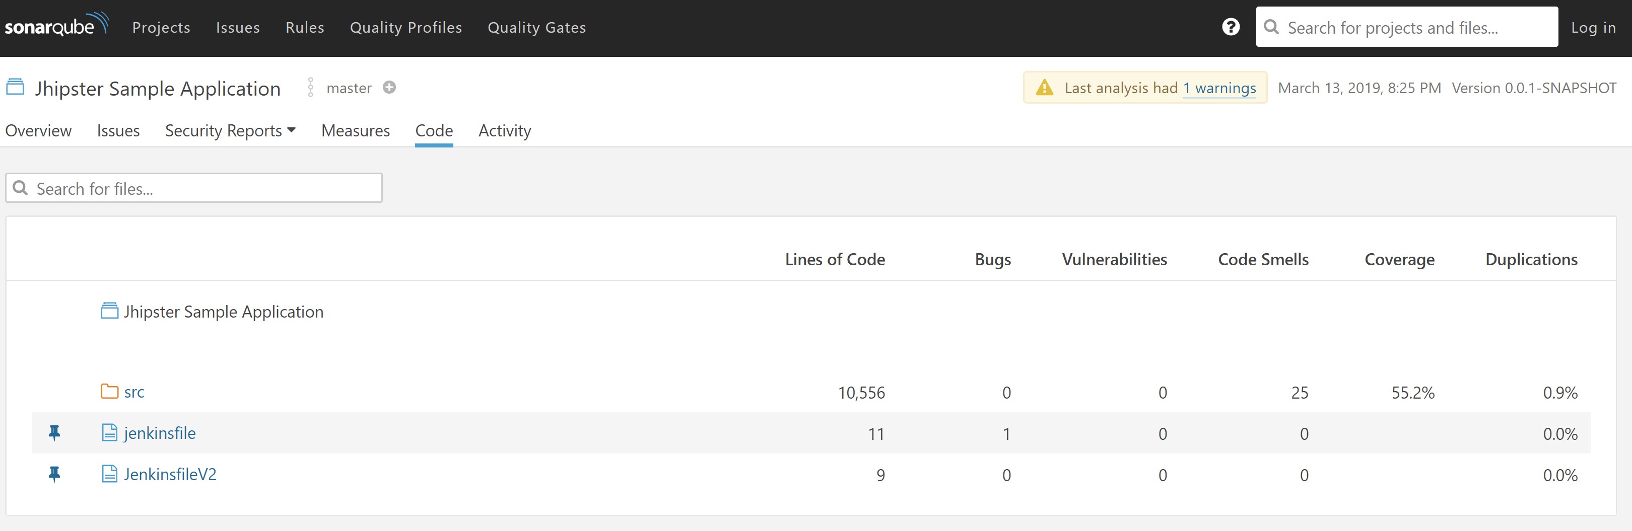Screen dimensions: 1632x531
Task: Click the pin icon beside JenkinsfileV2
Action: coord(54,474)
